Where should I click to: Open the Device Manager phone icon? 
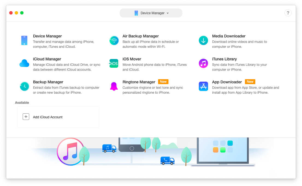24,40
